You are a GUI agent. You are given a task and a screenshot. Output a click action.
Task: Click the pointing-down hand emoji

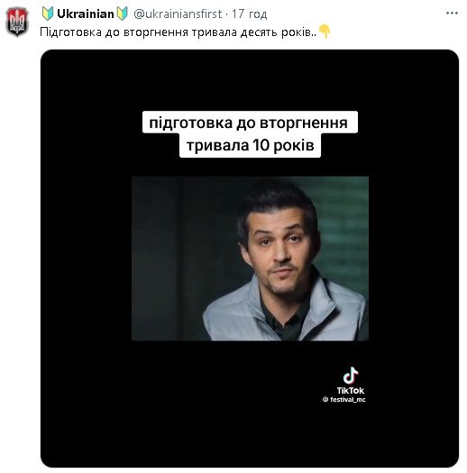tap(325, 32)
